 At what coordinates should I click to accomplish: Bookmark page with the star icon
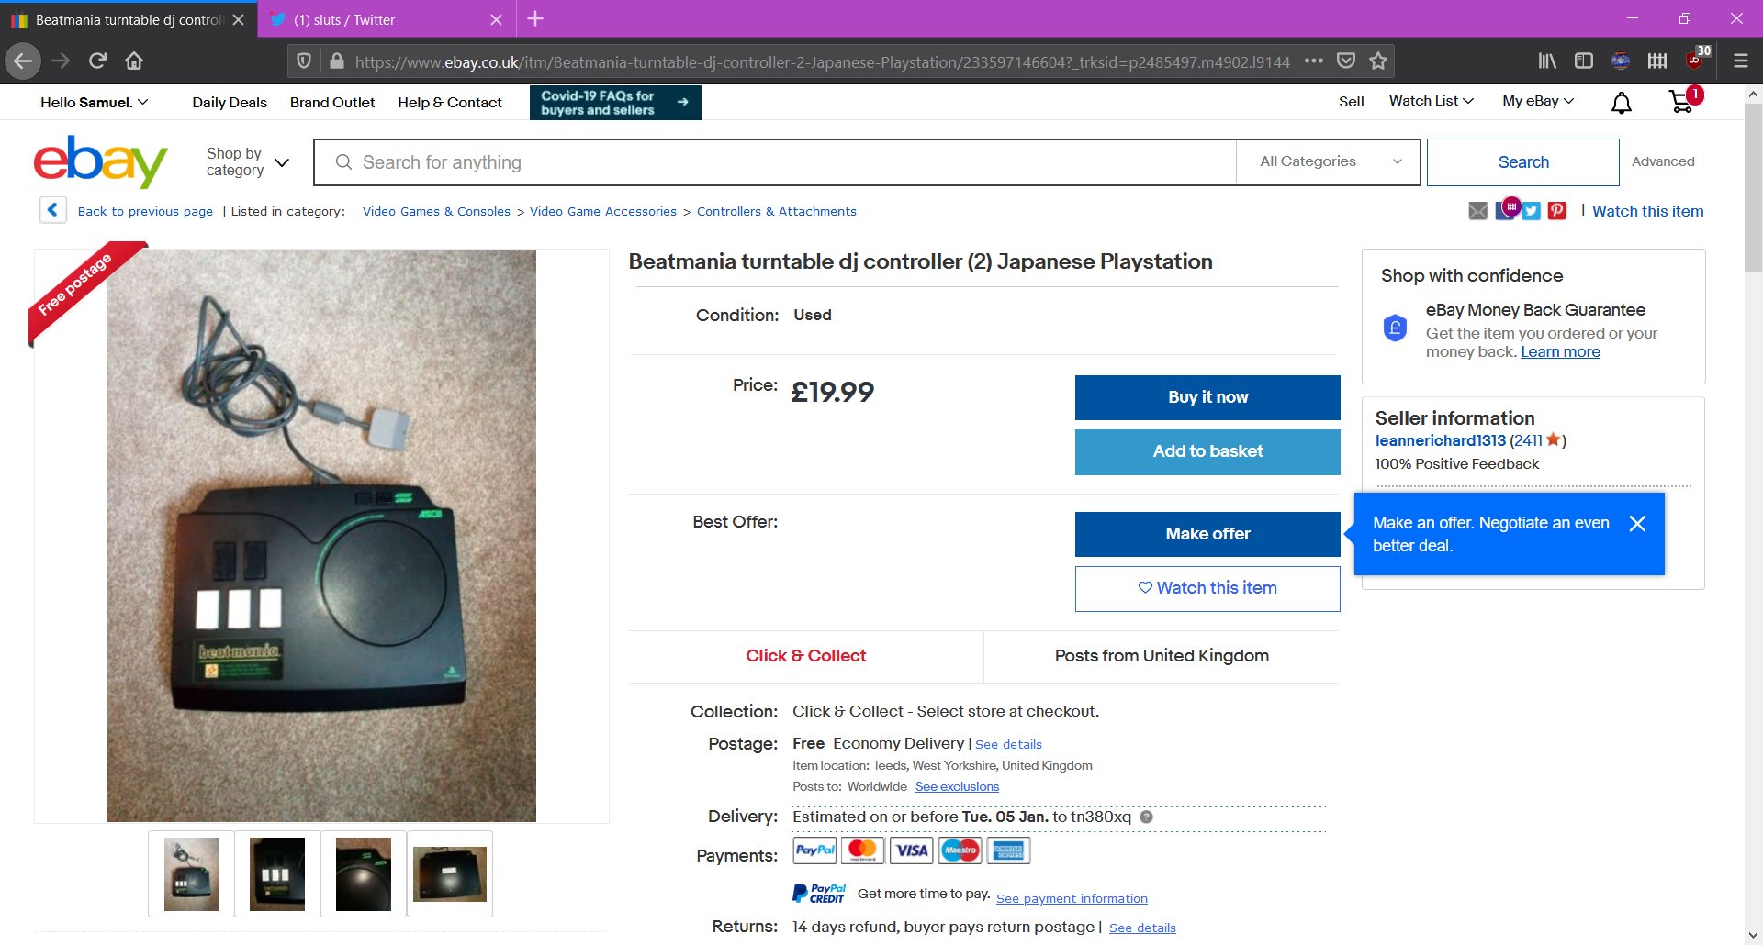1377,61
